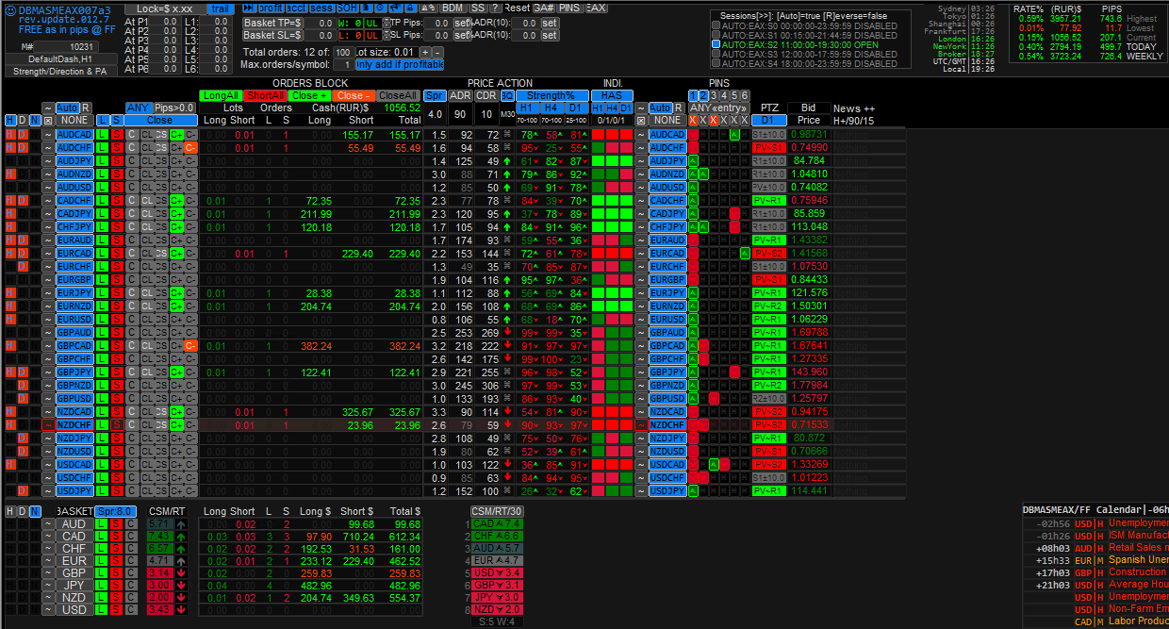Image resolution: width=1169 pixels, height=629 pixels.
Task: Click the green up arrow in AUDJPY price action
Action: [x=507, y=161]
